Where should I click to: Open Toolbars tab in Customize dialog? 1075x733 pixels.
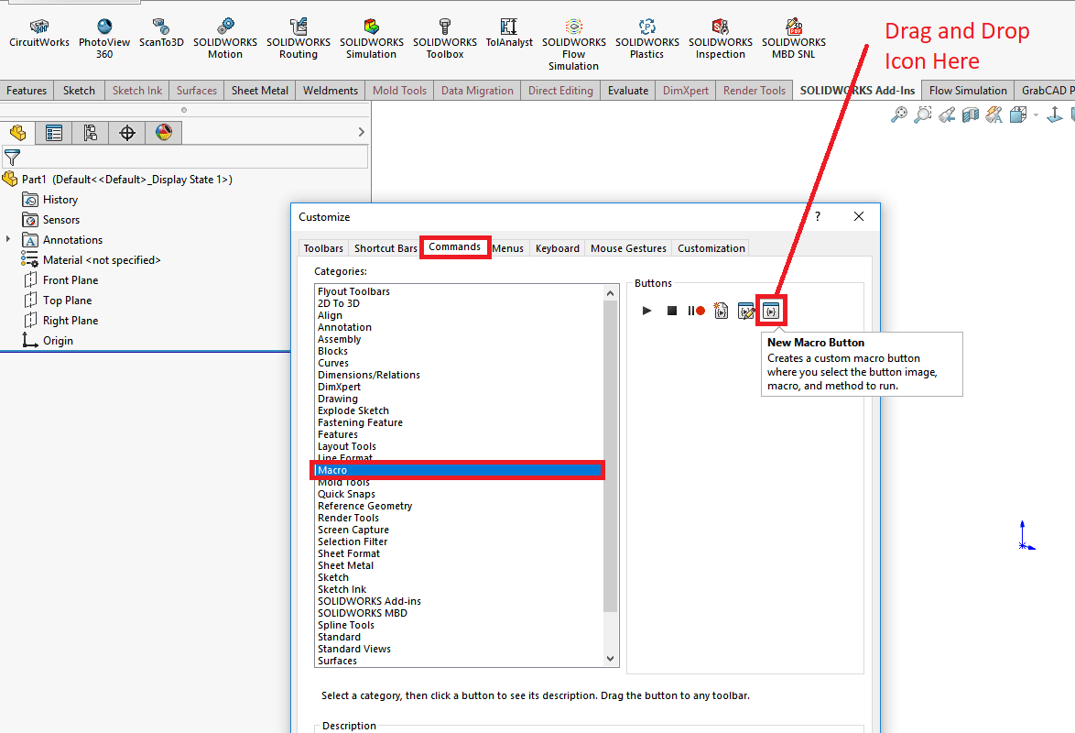[323, 248]
